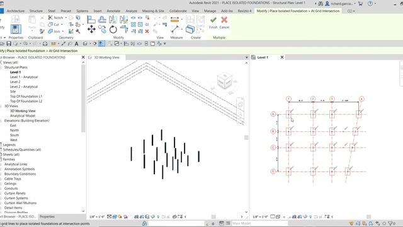Select the Align tool
Viewport: 403px width, 227px height.
91,20
